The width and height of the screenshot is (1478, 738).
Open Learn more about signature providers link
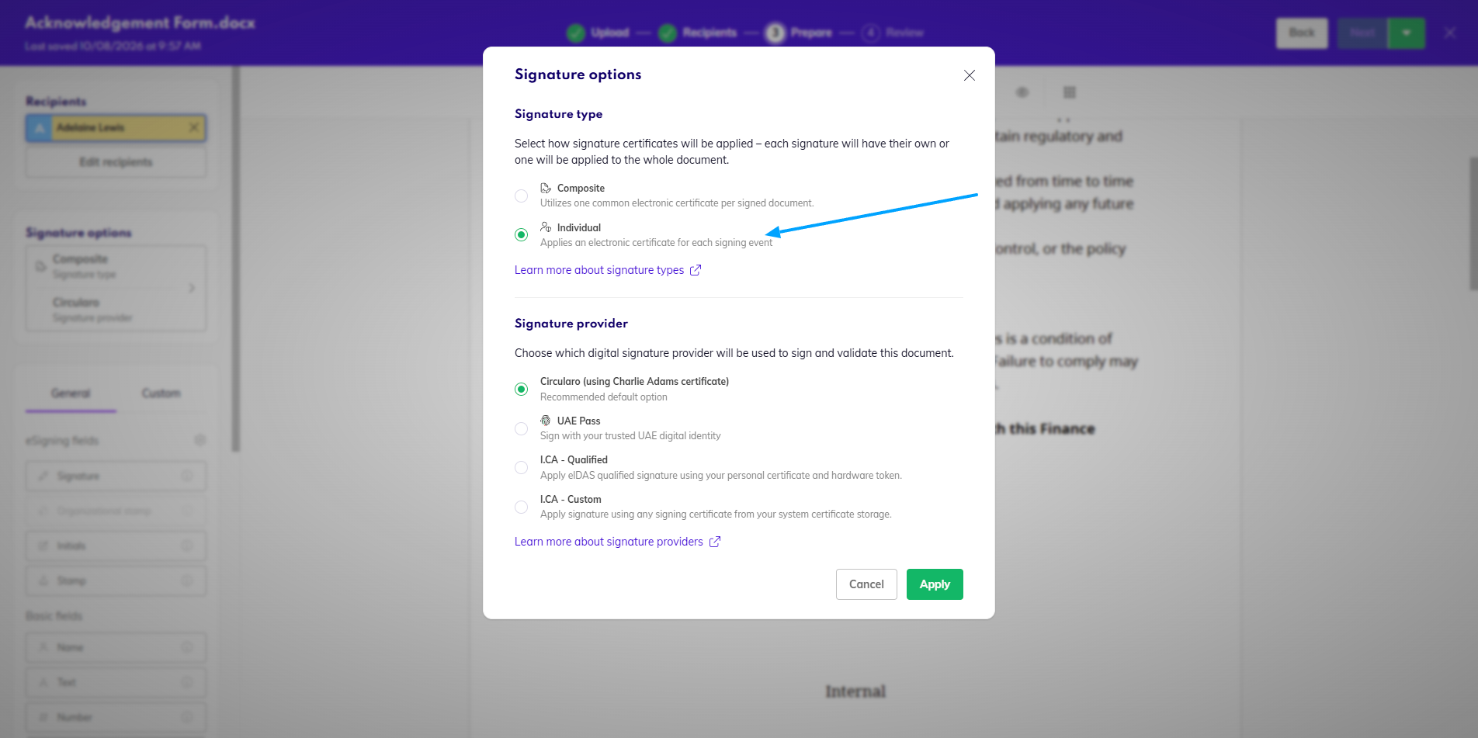pyautogui.click(x=609, y=542)
